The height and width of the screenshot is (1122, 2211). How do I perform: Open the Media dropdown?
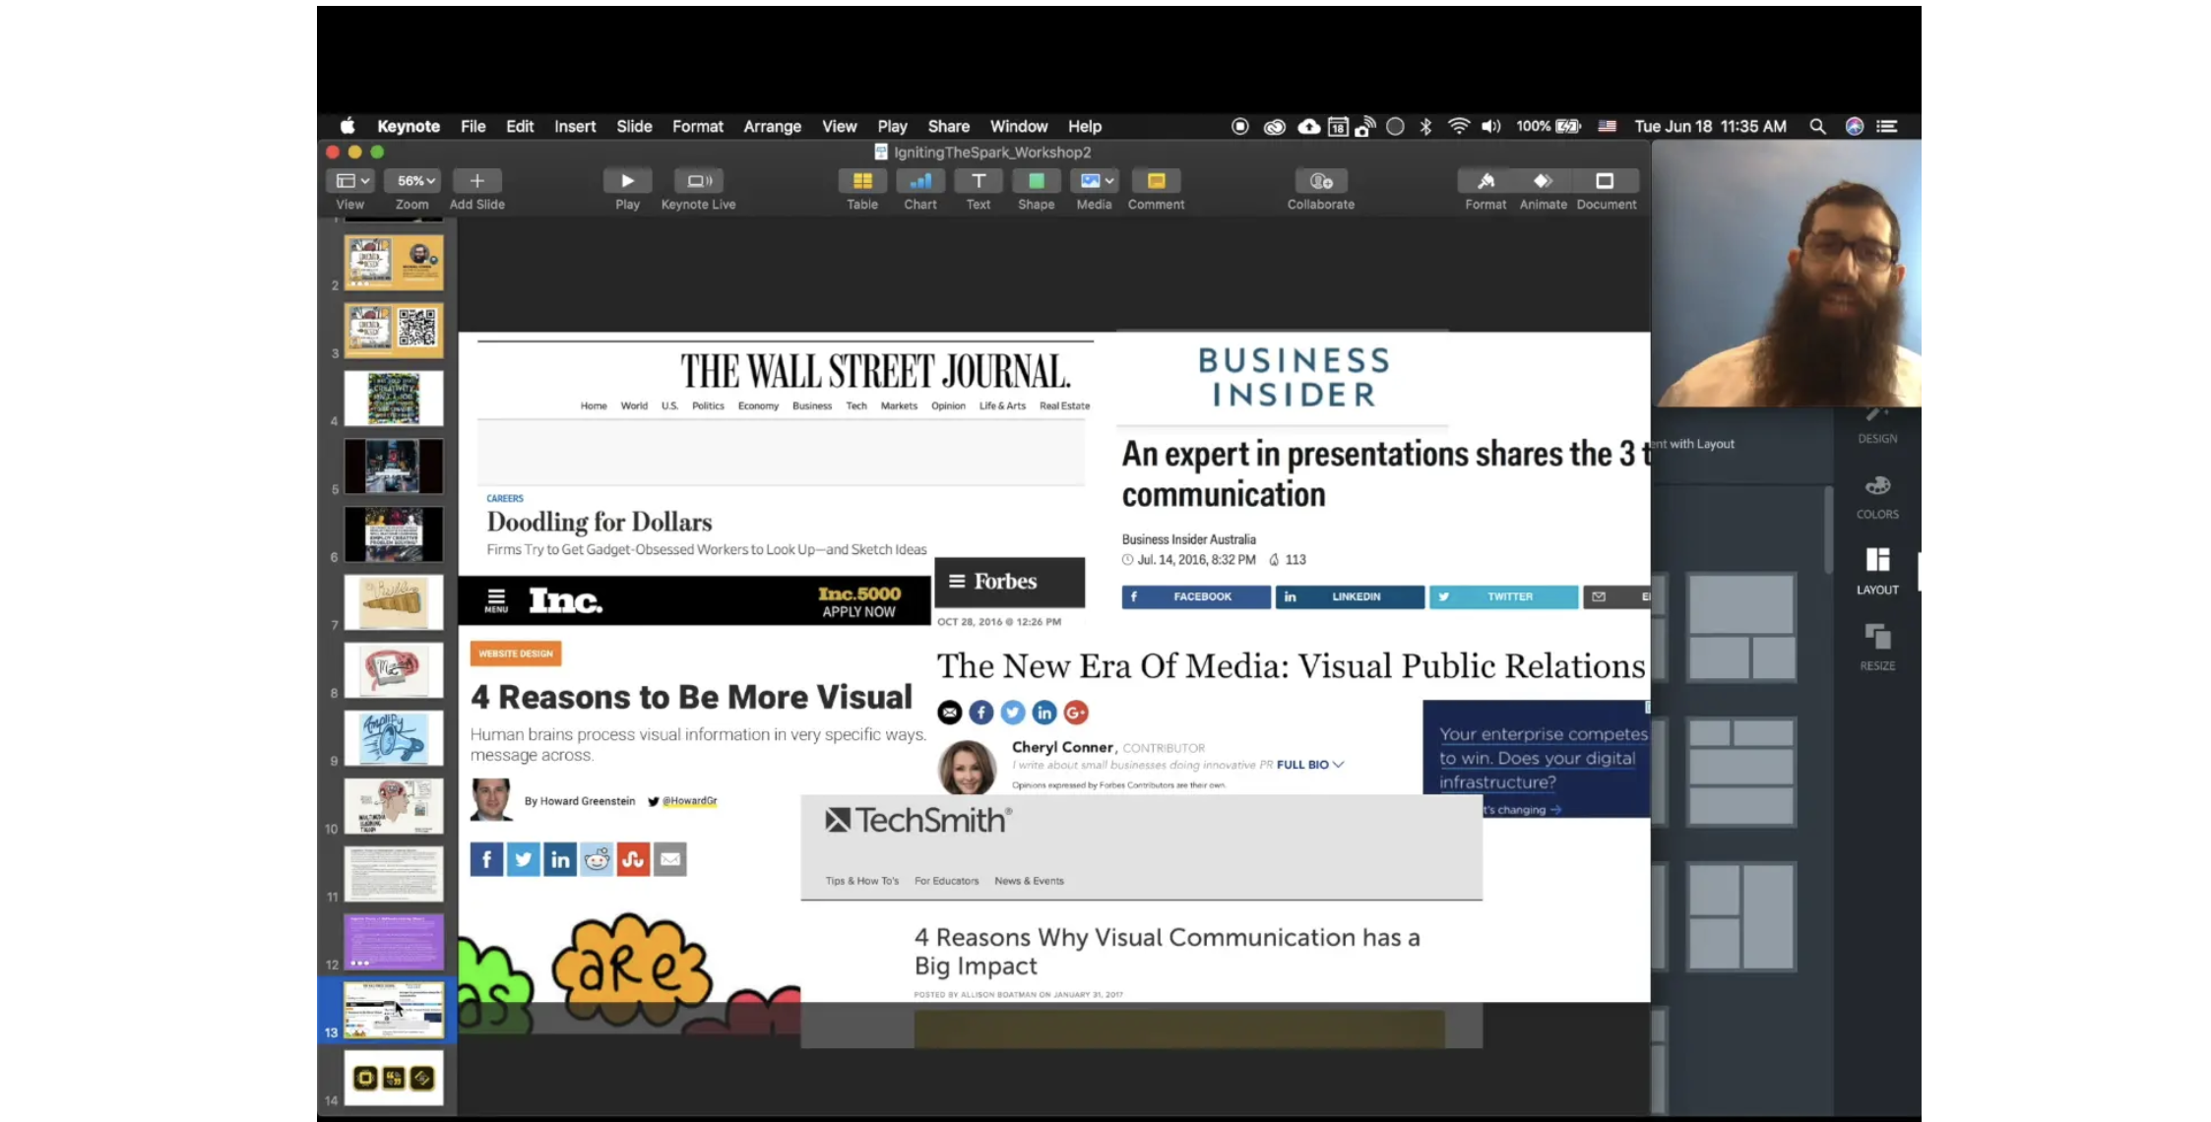tap(1095, 181)
